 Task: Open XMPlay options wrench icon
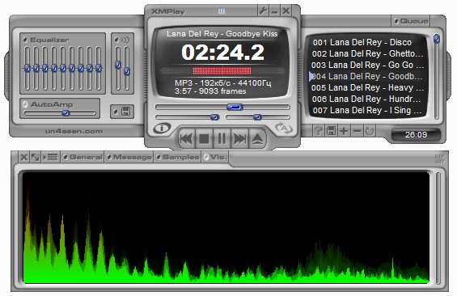point(263,11)
